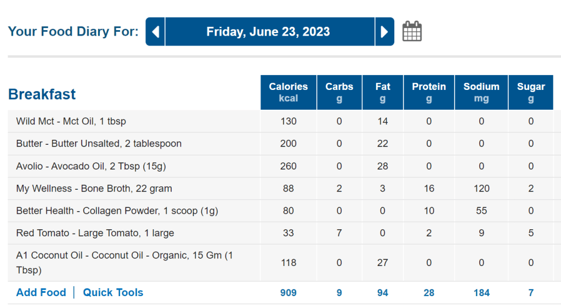Go to previous day arrow
The image size is (561, 306).
point(155,32)
